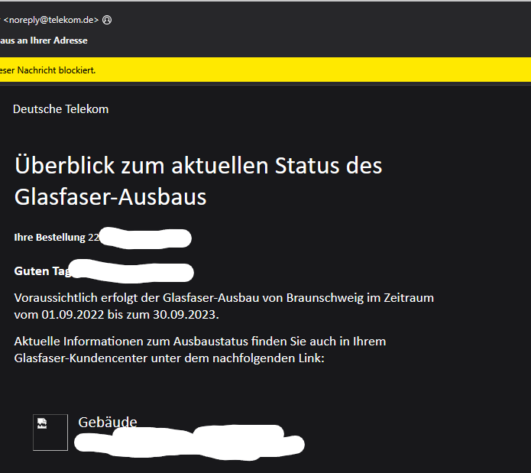Click the 'Gebäude' label
This screenshot has height=473, width=531.
pyautogui.click(x=108, y=422)
